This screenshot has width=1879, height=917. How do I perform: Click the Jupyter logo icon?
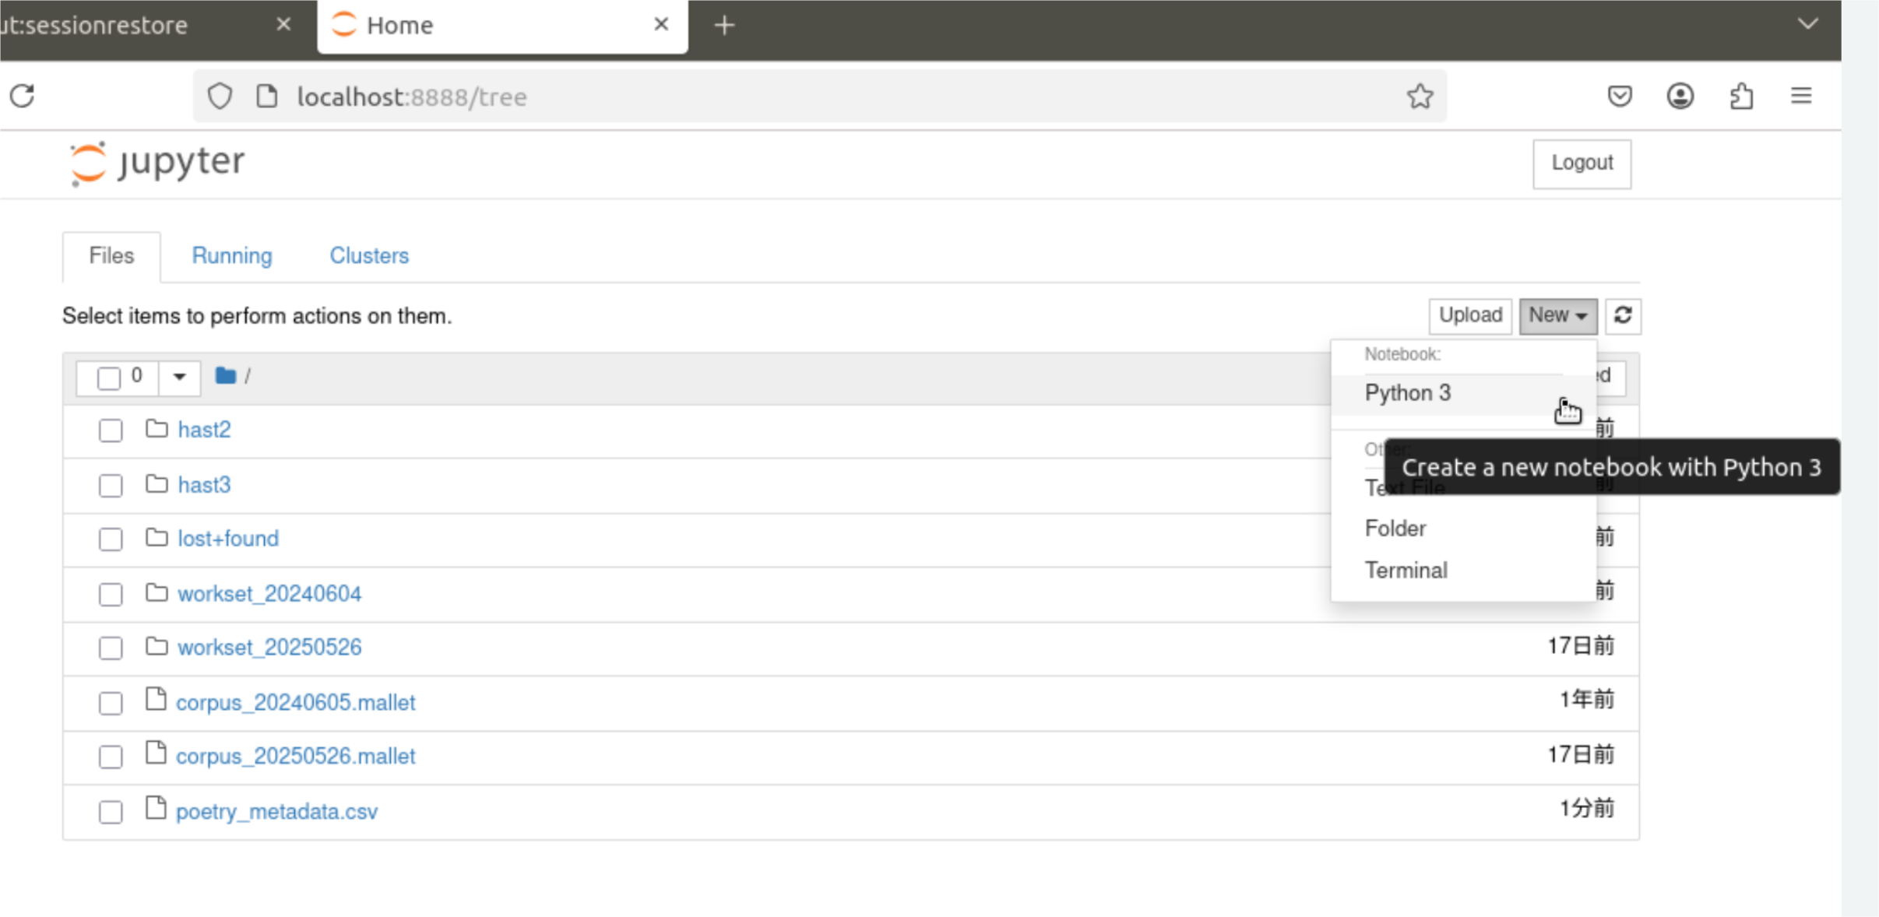pos(88,163)
